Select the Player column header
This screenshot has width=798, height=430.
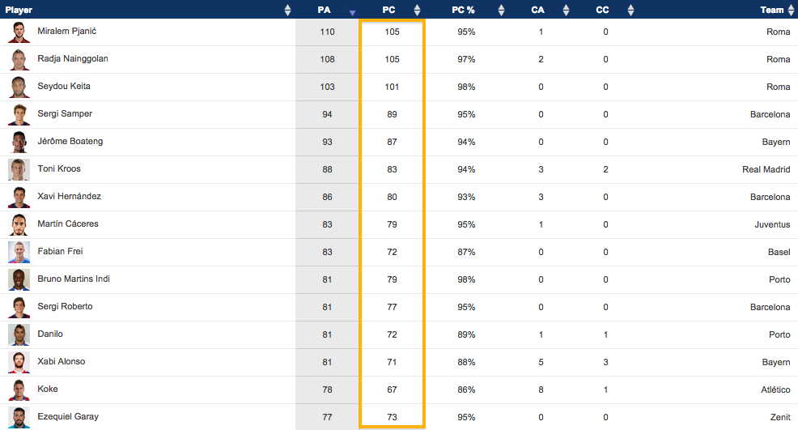[x=19, y=10]
